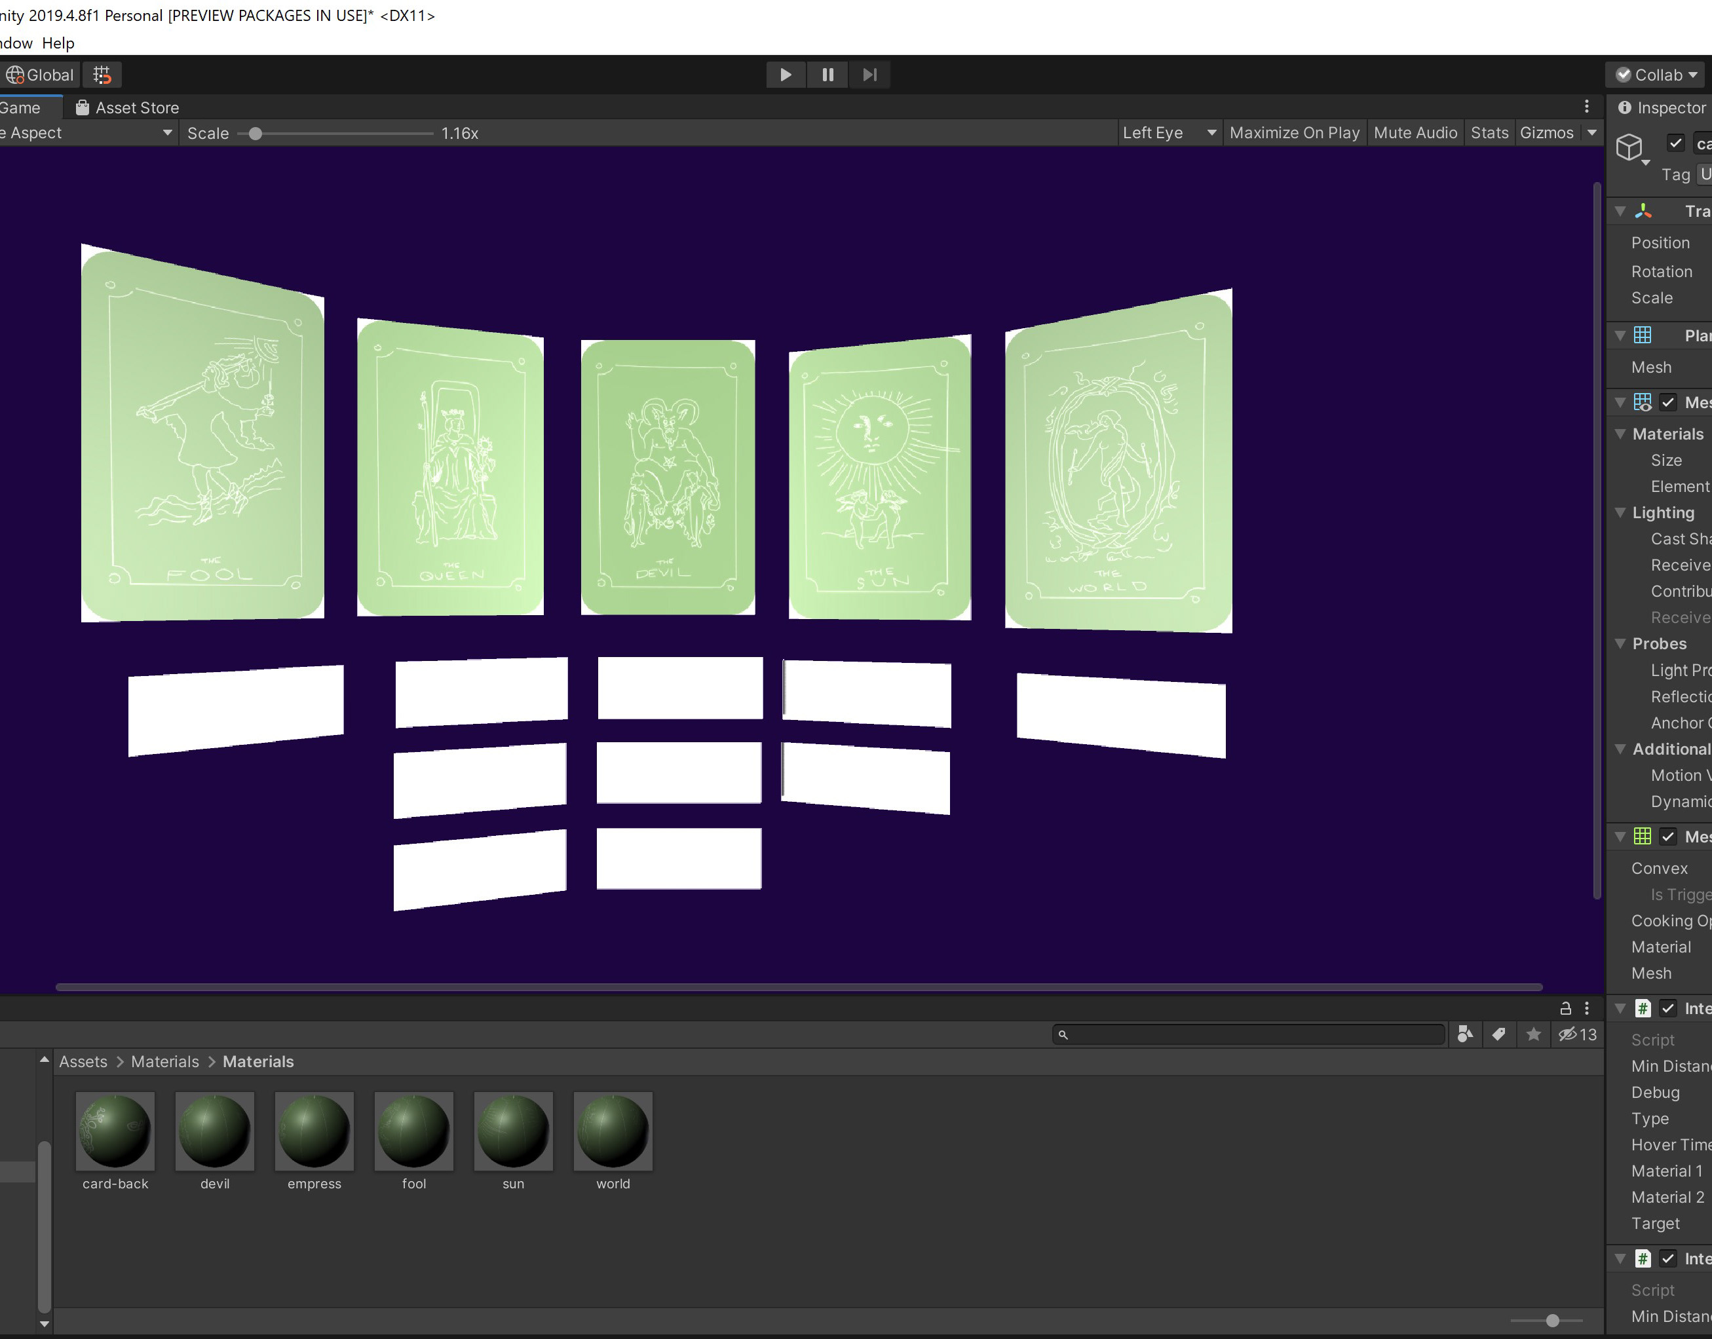Open the Game view options menu (three dots)
Image resolution: width=1712 pixels, height=1339 pixels.
[x=1587, y=107]
